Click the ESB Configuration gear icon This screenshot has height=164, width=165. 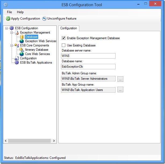coord(12,28)
